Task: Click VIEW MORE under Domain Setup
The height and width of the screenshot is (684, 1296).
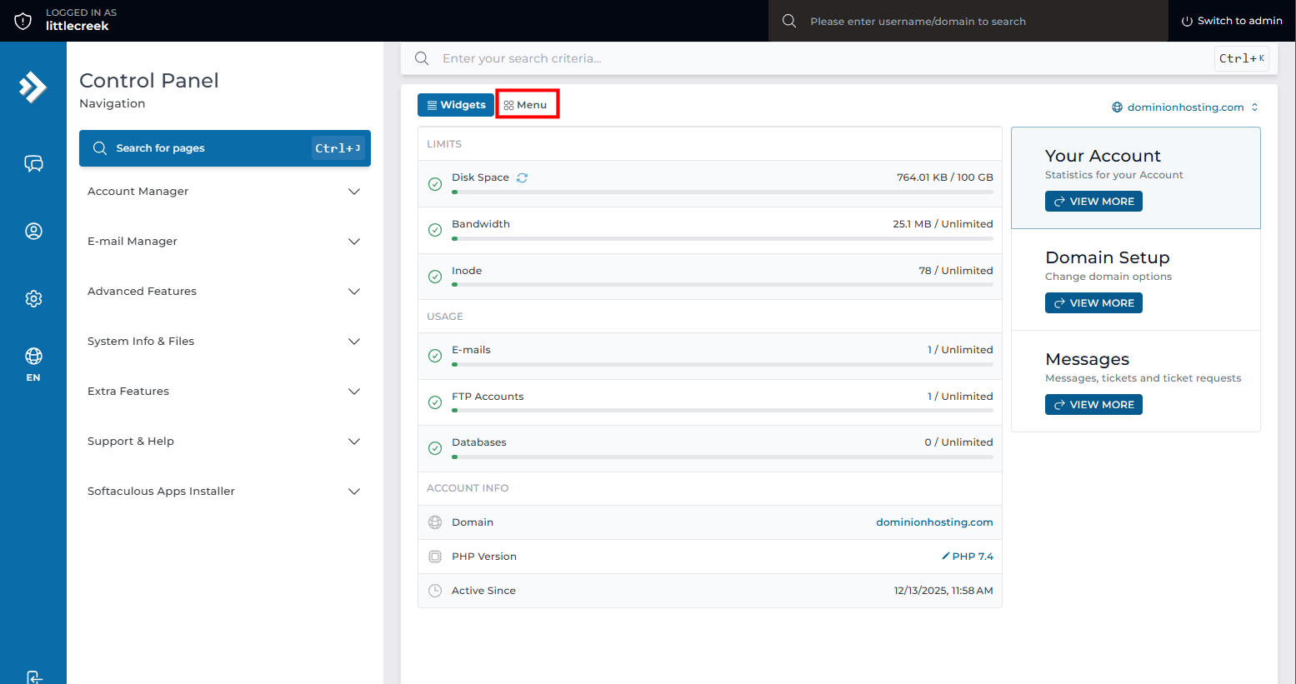Action: tap(1093, 303)
